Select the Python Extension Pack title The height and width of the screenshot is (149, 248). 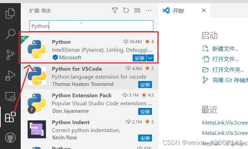[x=82, y=96]
